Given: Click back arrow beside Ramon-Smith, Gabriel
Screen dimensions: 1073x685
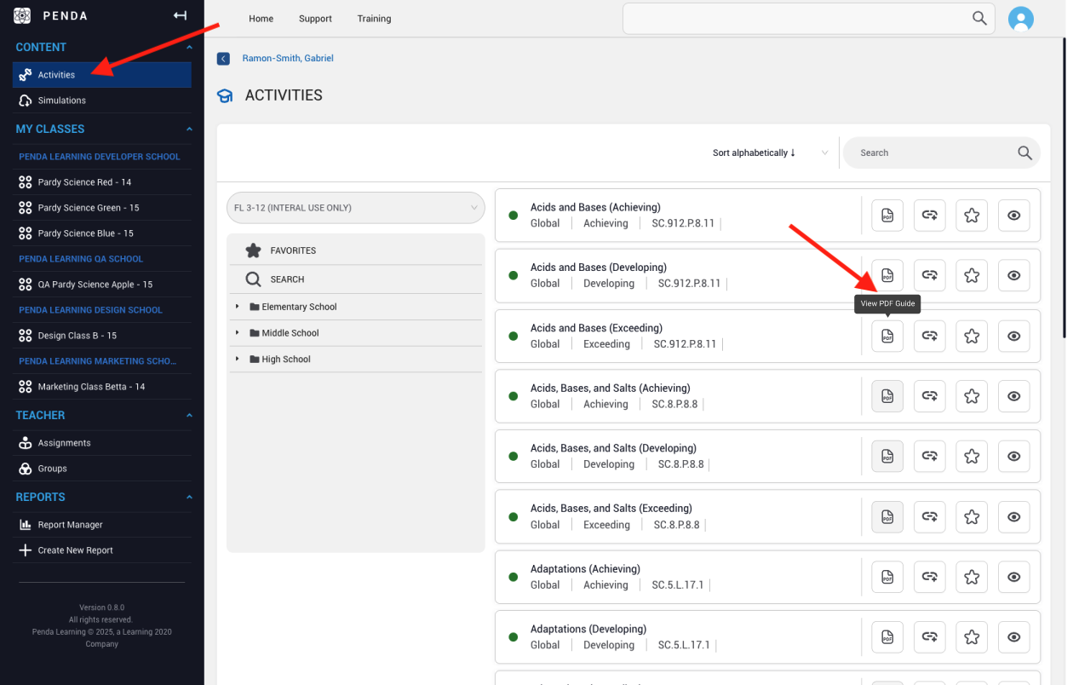Looking at the screenshot, I should tap(223, 59).
